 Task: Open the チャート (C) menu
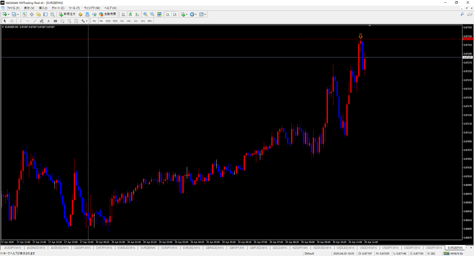click(58, 8)
